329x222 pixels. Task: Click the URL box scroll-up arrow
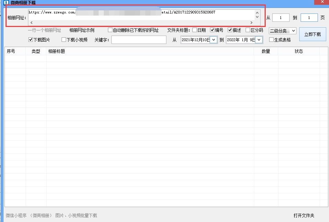point(257,13)
